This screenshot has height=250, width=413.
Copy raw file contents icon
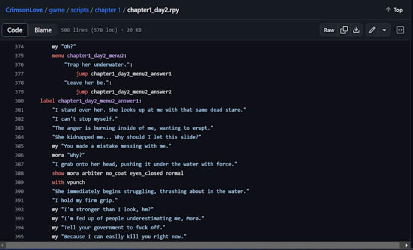[x=344, y=30]
